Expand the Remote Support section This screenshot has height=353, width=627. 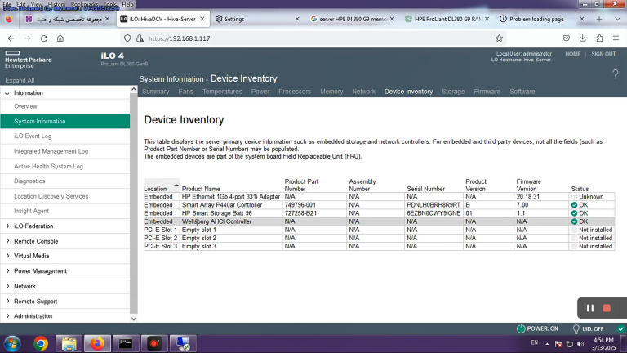click(7, 301)
